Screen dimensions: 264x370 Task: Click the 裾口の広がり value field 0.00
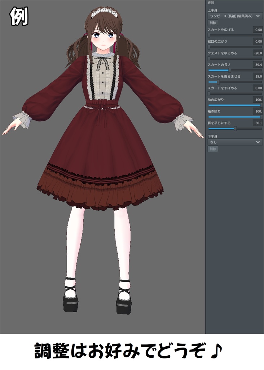(258, 41)
